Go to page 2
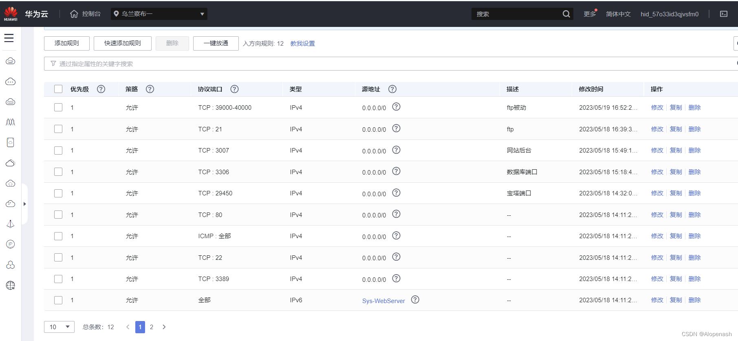 pyautogui.click(x=152, y=327)
